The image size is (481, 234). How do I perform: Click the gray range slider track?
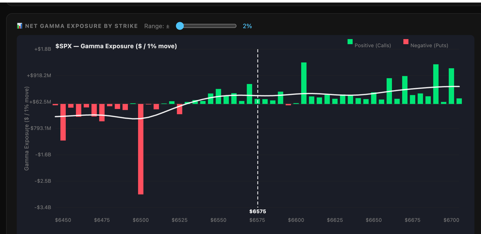pos(207,26)
